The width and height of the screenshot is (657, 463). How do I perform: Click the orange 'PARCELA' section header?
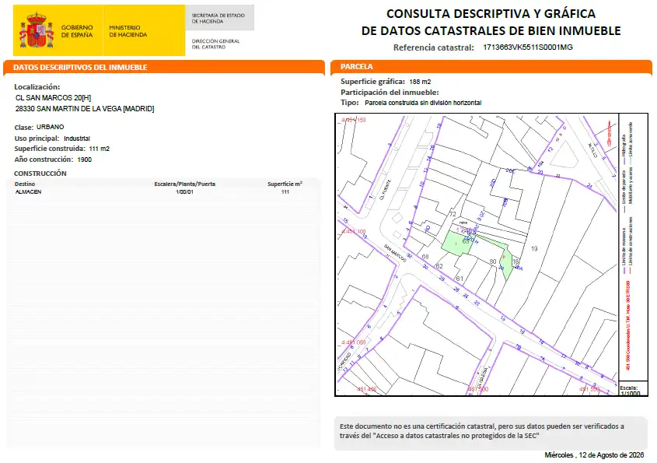(x=357, y=66)
